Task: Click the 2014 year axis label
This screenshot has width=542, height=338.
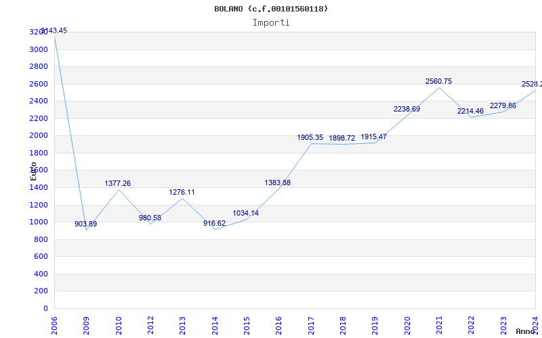Action: (x=215, y=326)
